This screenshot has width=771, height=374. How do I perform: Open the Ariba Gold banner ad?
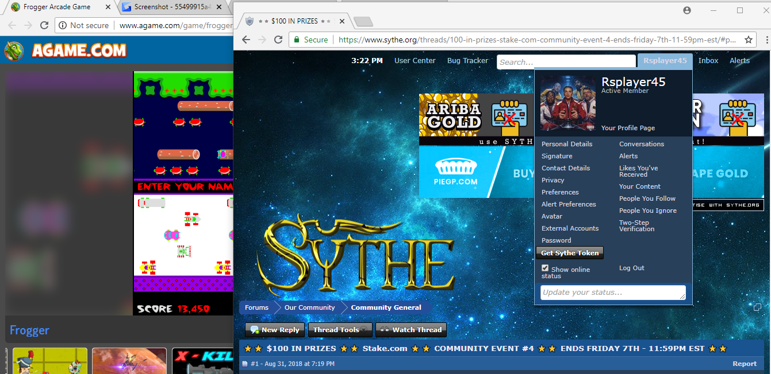click(477, 119)
